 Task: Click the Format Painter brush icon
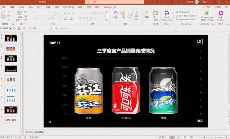pos(9,20)
